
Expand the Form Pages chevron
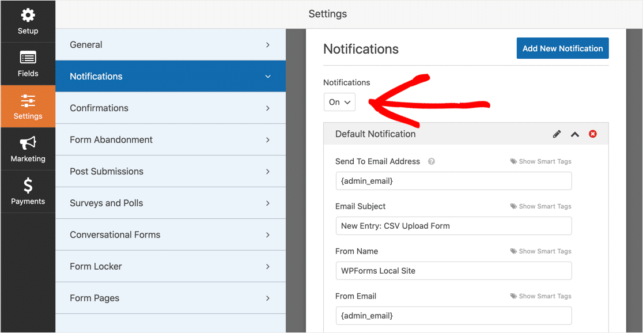268,298
